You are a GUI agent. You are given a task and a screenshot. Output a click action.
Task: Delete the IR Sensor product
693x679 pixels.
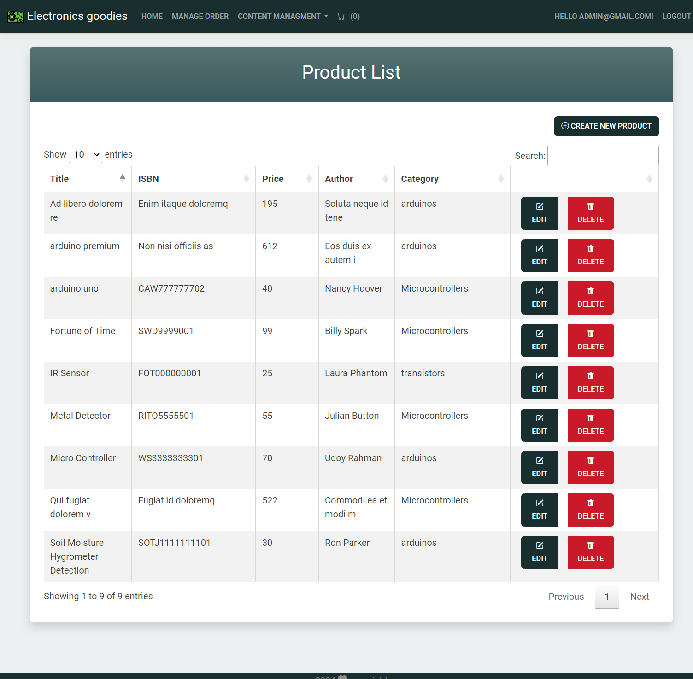[x=591, y=383]
